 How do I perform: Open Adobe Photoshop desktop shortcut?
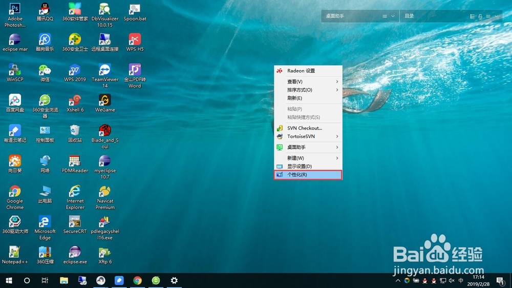pos(15,15)
